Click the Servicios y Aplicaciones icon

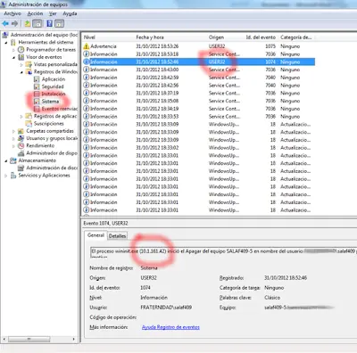click(13, 176)
